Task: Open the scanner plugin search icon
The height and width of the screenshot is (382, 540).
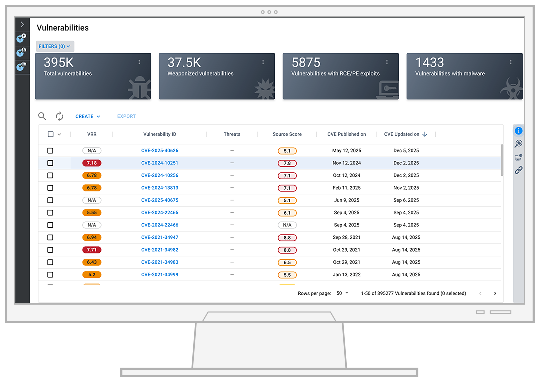Action: tap(518, 144)
